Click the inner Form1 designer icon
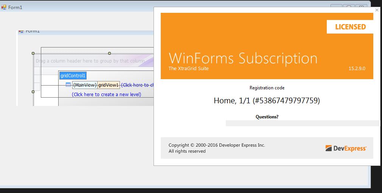 (21, 31)
